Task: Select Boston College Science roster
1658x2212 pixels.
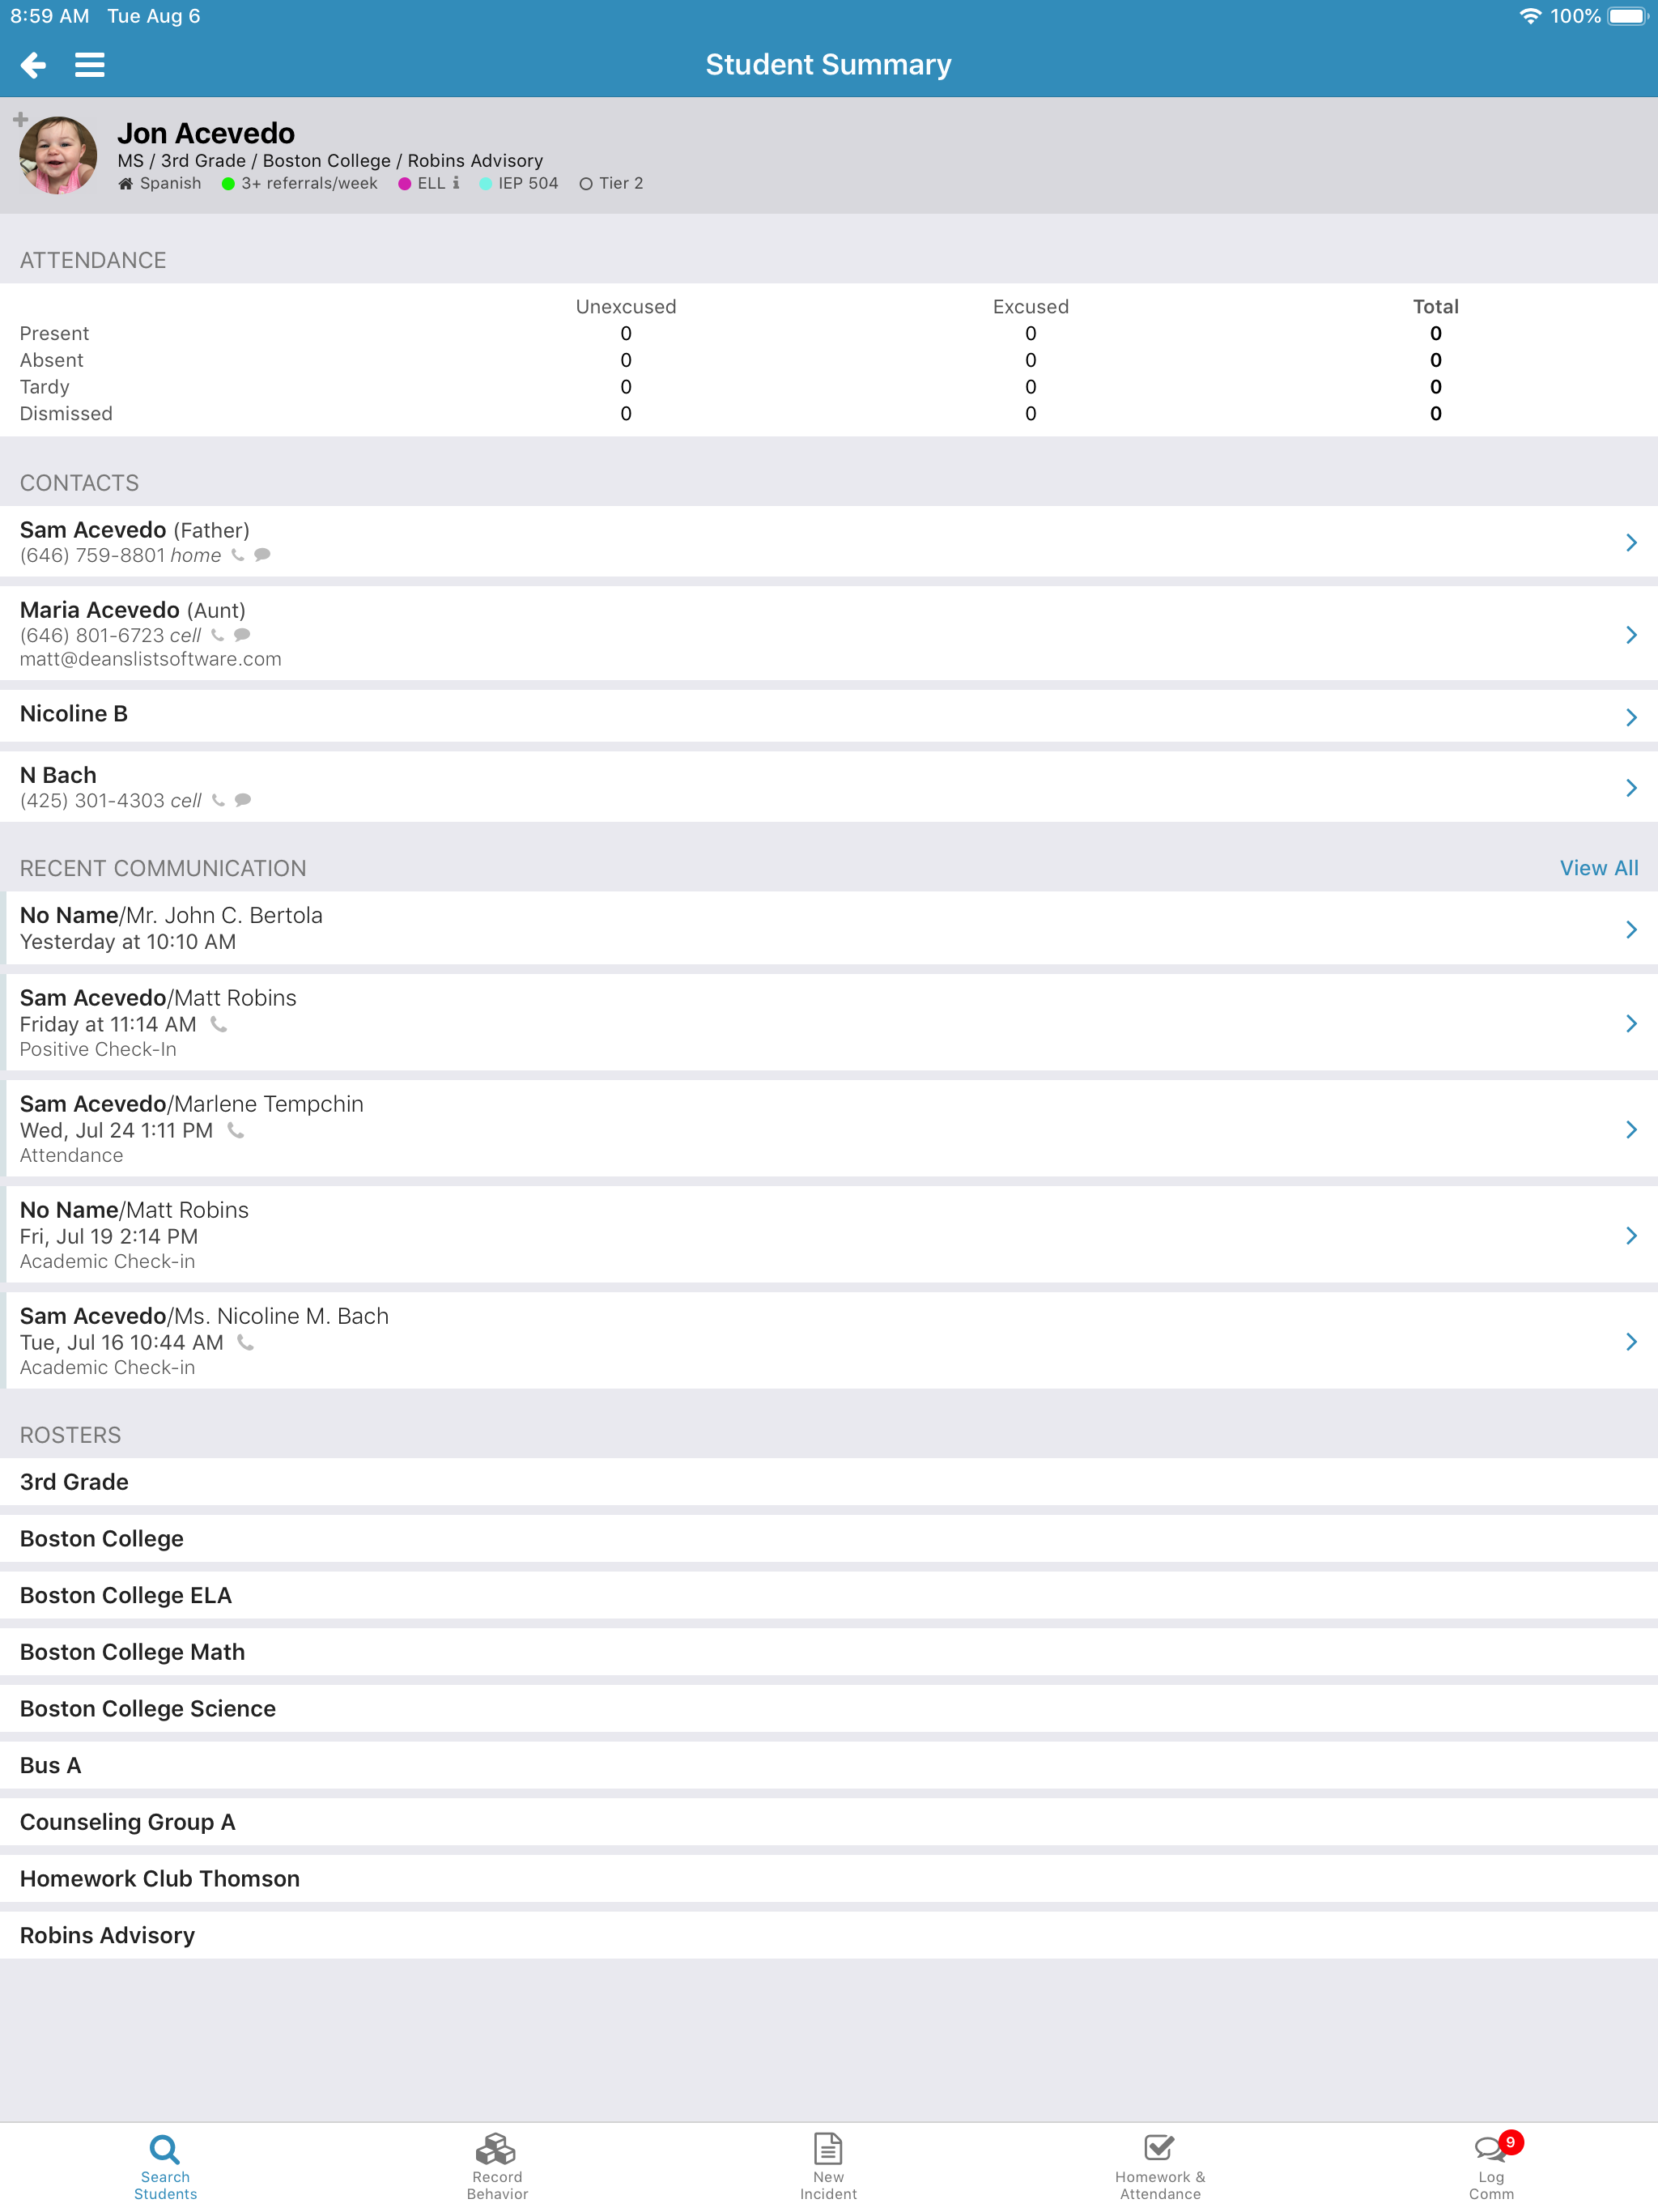Action: 829,1709
